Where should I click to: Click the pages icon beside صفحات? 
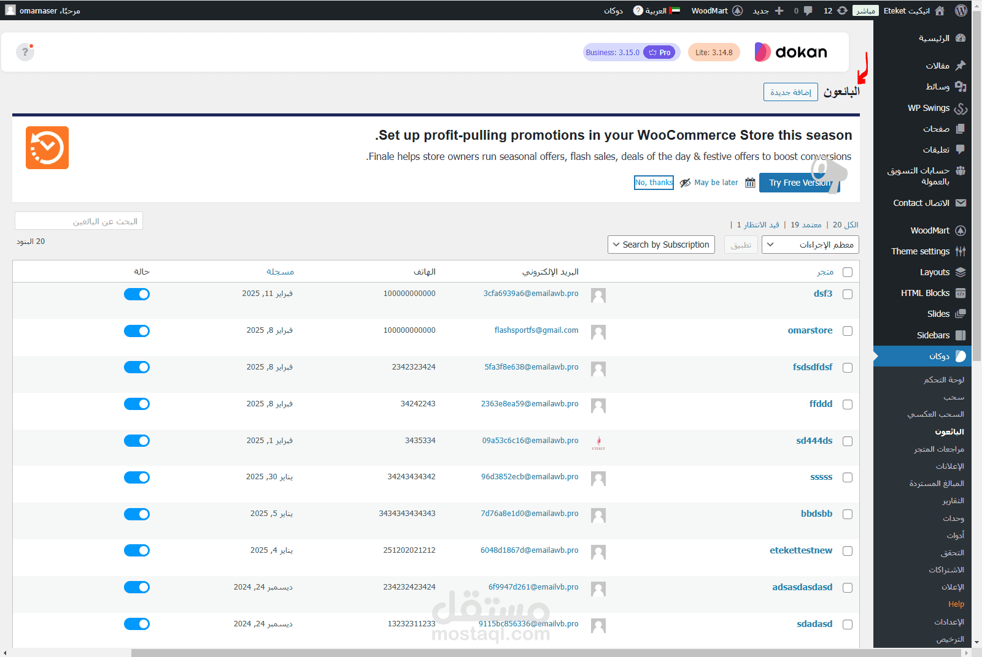pyautogui.click(x=961, y=129)
